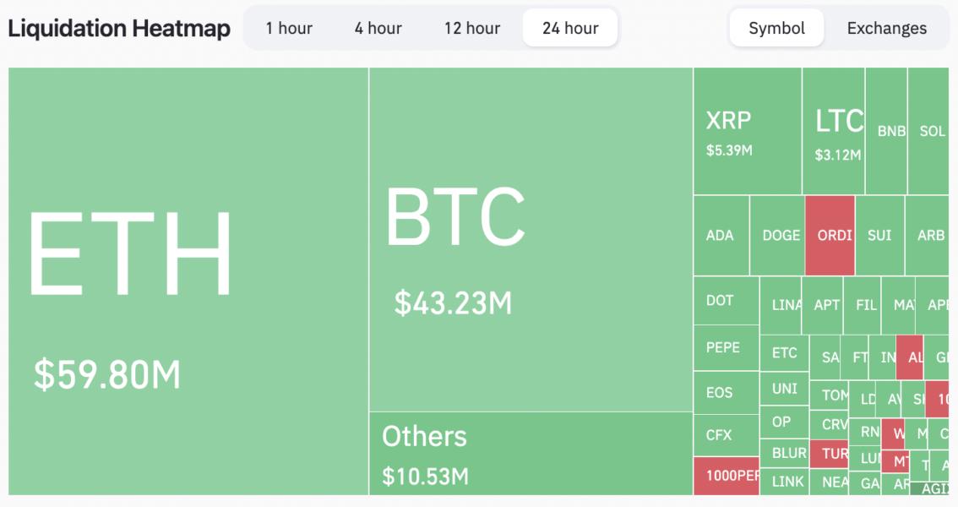Select the SUI tile
The width and height of the screenshot is (958, 507).
coord(881,235)
